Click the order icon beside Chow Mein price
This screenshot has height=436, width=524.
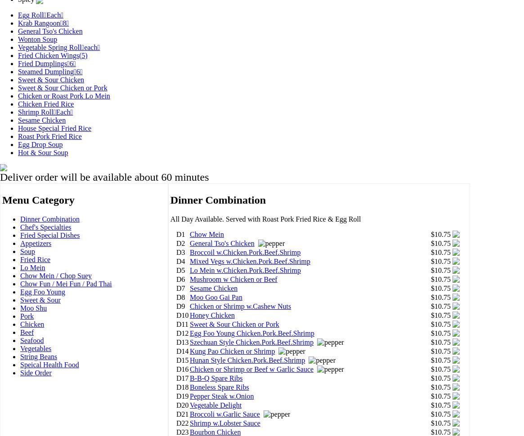[x=456, y=235]
